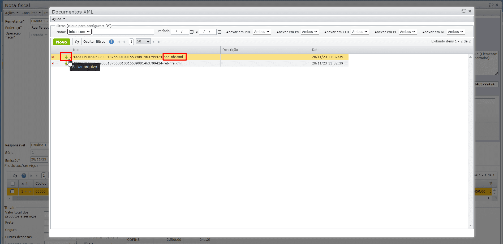Open Anexar em PRO dropdown
Viewport: 503px width, 244px height.
262,32
